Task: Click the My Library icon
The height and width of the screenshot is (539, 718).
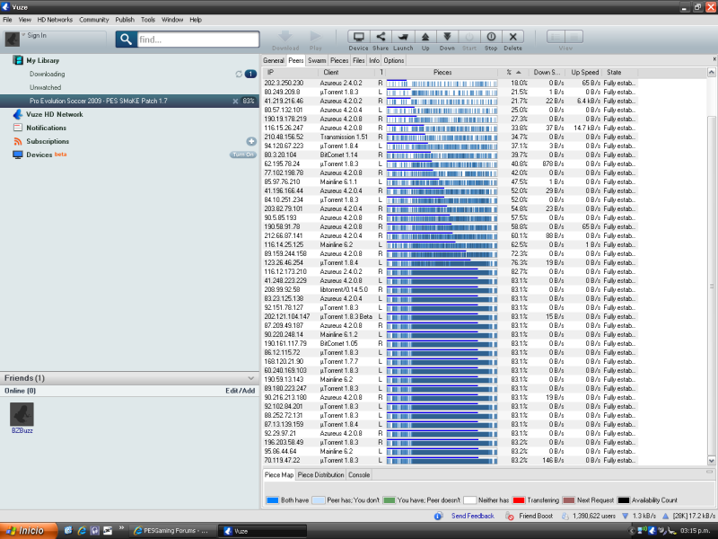Action: pos(18,60)
